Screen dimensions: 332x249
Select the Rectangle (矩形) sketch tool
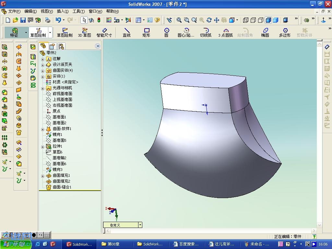tap(146, 32)
